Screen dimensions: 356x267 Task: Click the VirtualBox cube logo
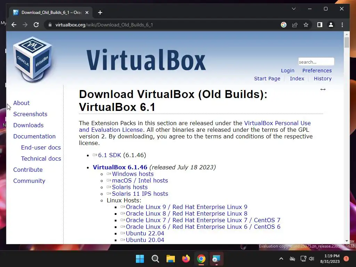click(33, 59)
